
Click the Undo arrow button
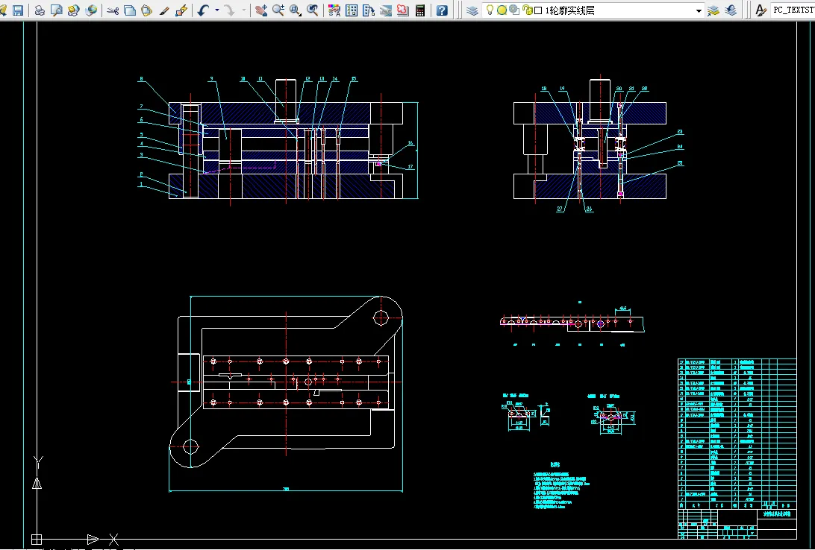[x=204, y=10]
